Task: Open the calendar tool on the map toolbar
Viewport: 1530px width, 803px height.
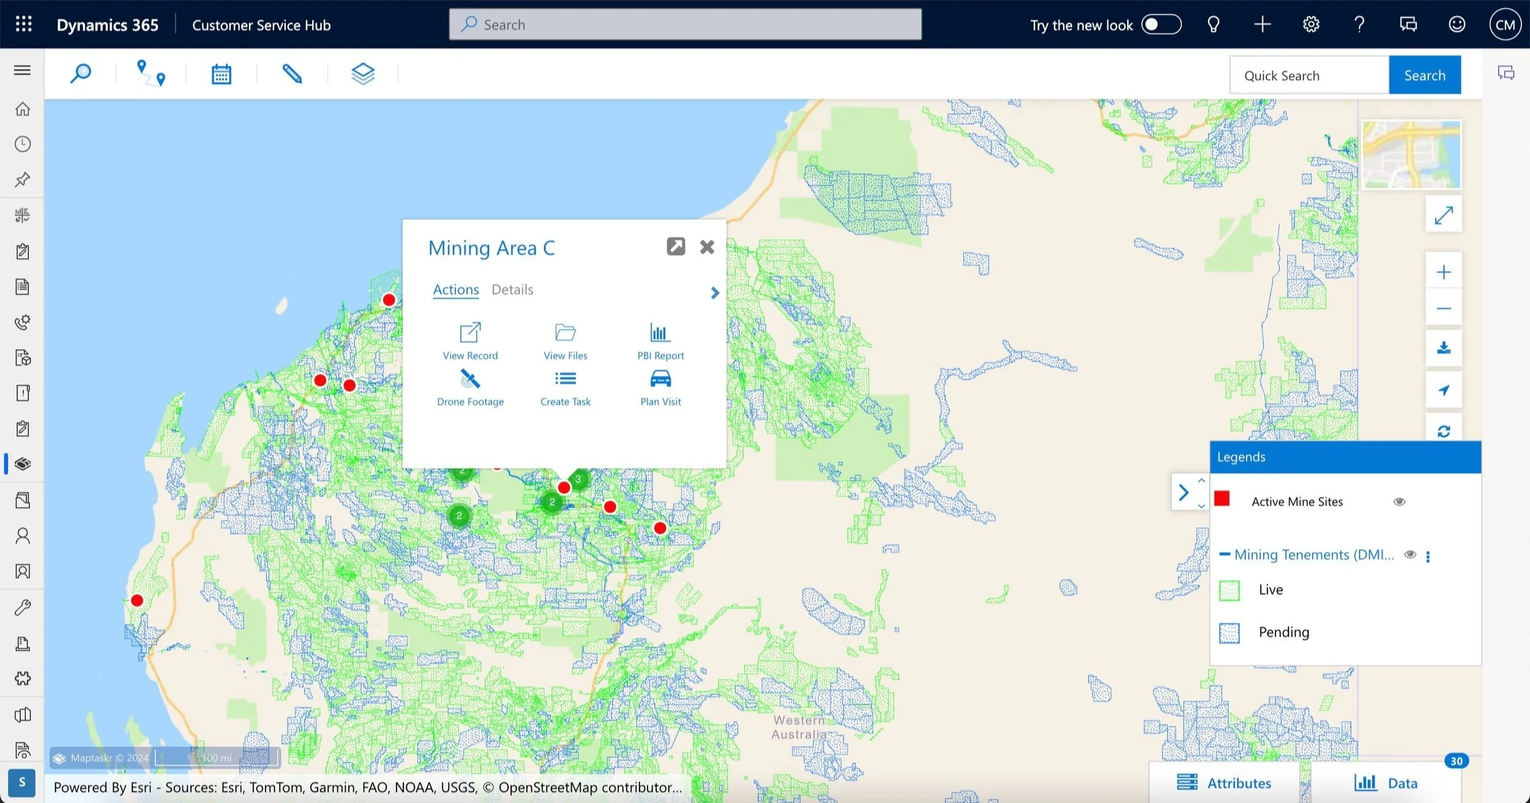Action: pyautogui.click(x=221, y=73)
